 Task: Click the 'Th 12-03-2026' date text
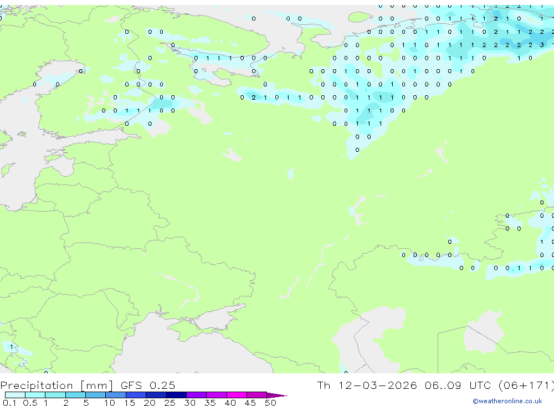coord(367,385)
